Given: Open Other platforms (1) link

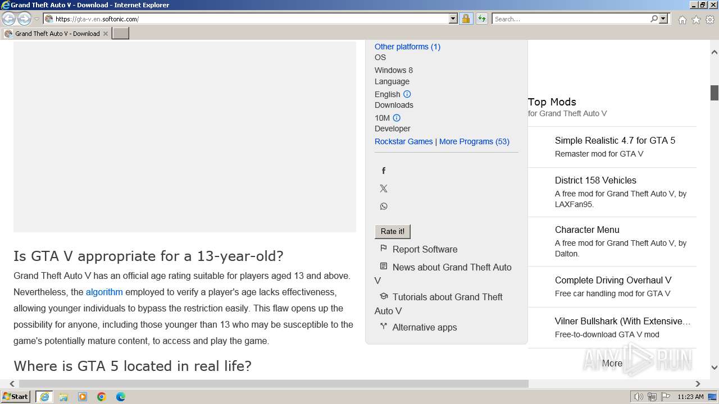Looking at the screenshot, I should tap(407, 47).
